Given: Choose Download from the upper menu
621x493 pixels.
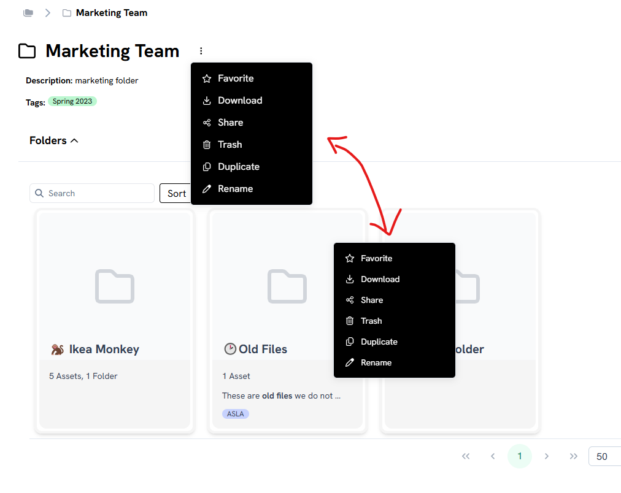Looking at the screenshot, I should 240,101.
